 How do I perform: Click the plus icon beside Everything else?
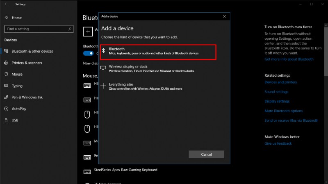(x=103, y=86)
